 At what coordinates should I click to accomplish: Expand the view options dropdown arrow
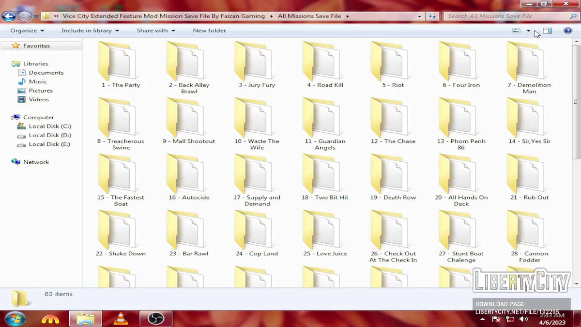[x=528, y=31]
